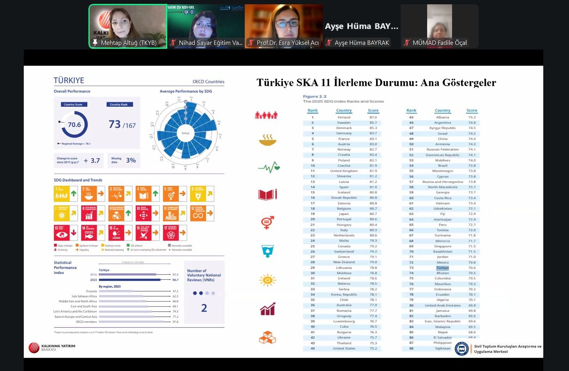Viewport: 569px width, 371px height.
Task: Open Prof.Dr. Esra Yüksel's video thumbnail
Action: click(x=283, y=23)
